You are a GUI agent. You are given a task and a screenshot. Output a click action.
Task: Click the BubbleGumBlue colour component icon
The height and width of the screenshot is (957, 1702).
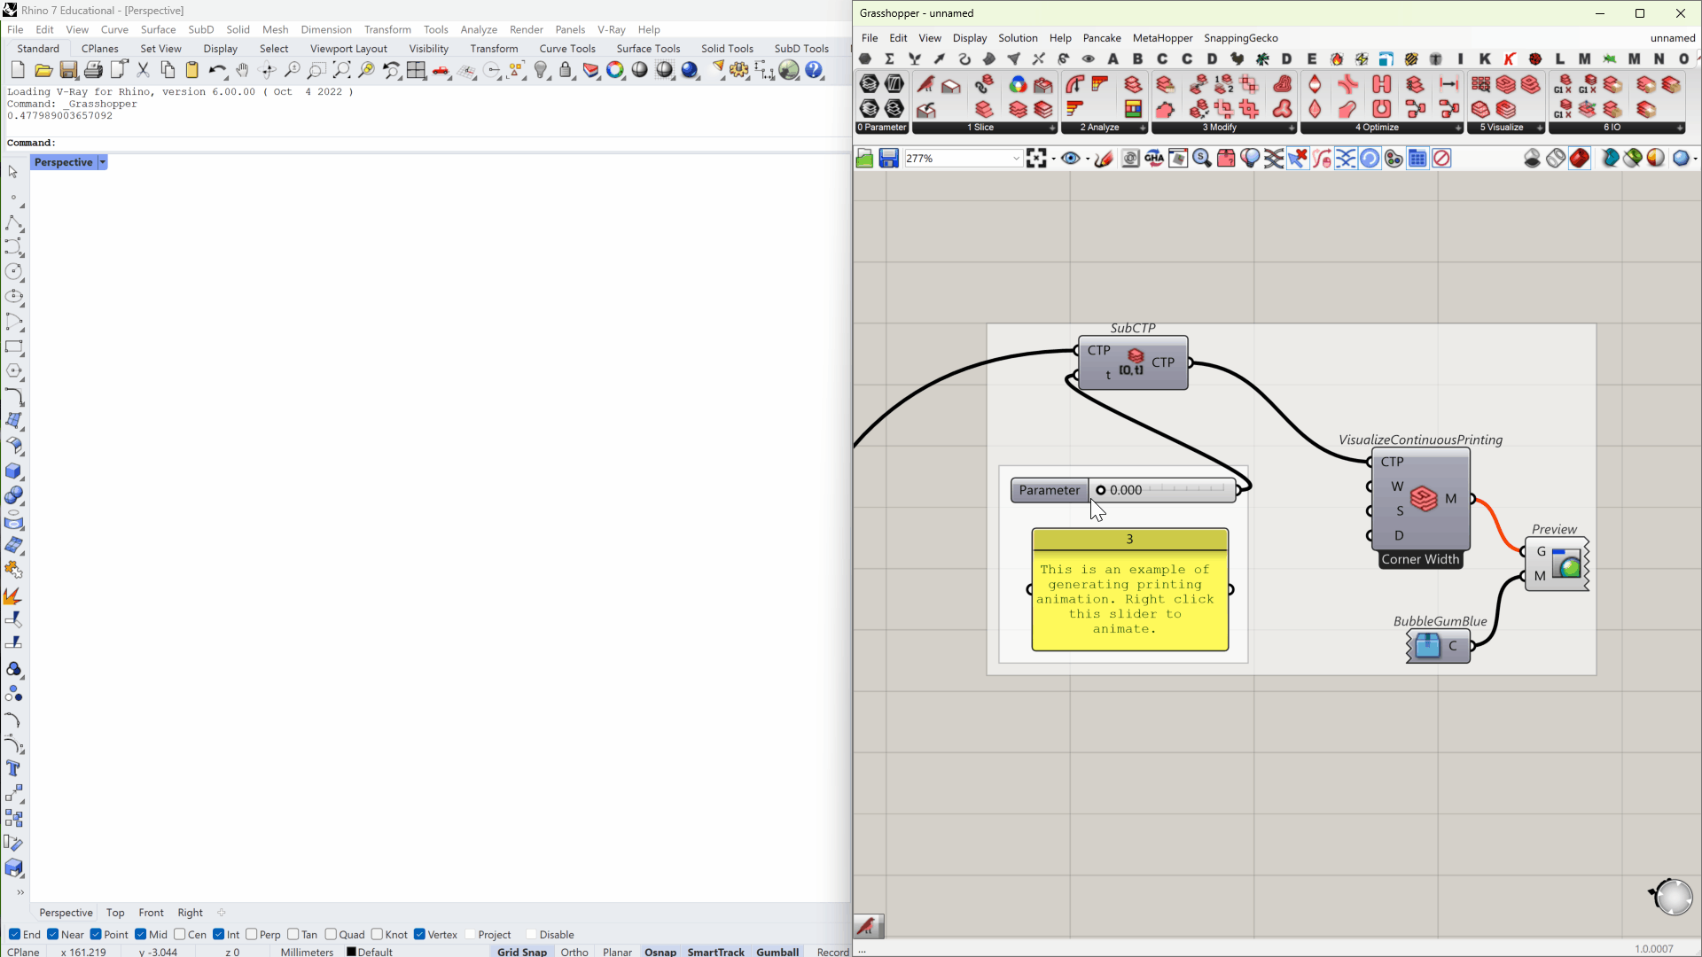[1427, 646]
